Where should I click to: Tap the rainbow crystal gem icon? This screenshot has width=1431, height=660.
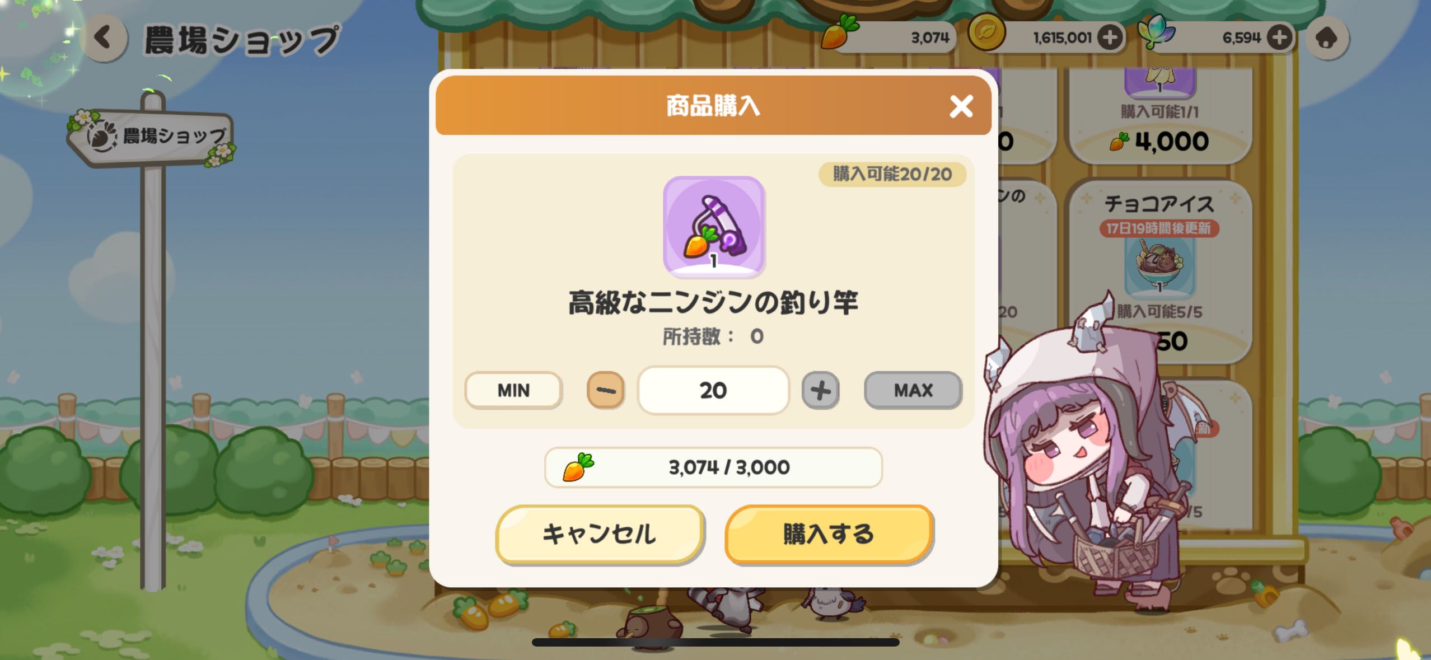click(x=1157, y=32)
